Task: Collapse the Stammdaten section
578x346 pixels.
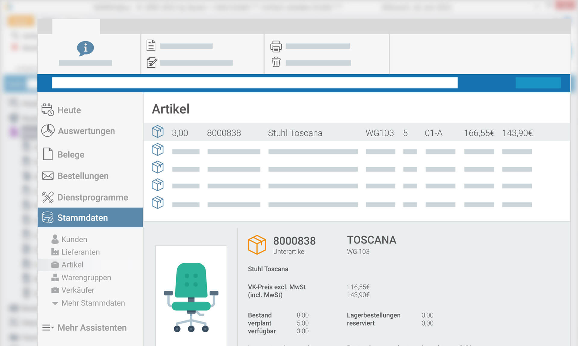Action: [x=82, y=218]
